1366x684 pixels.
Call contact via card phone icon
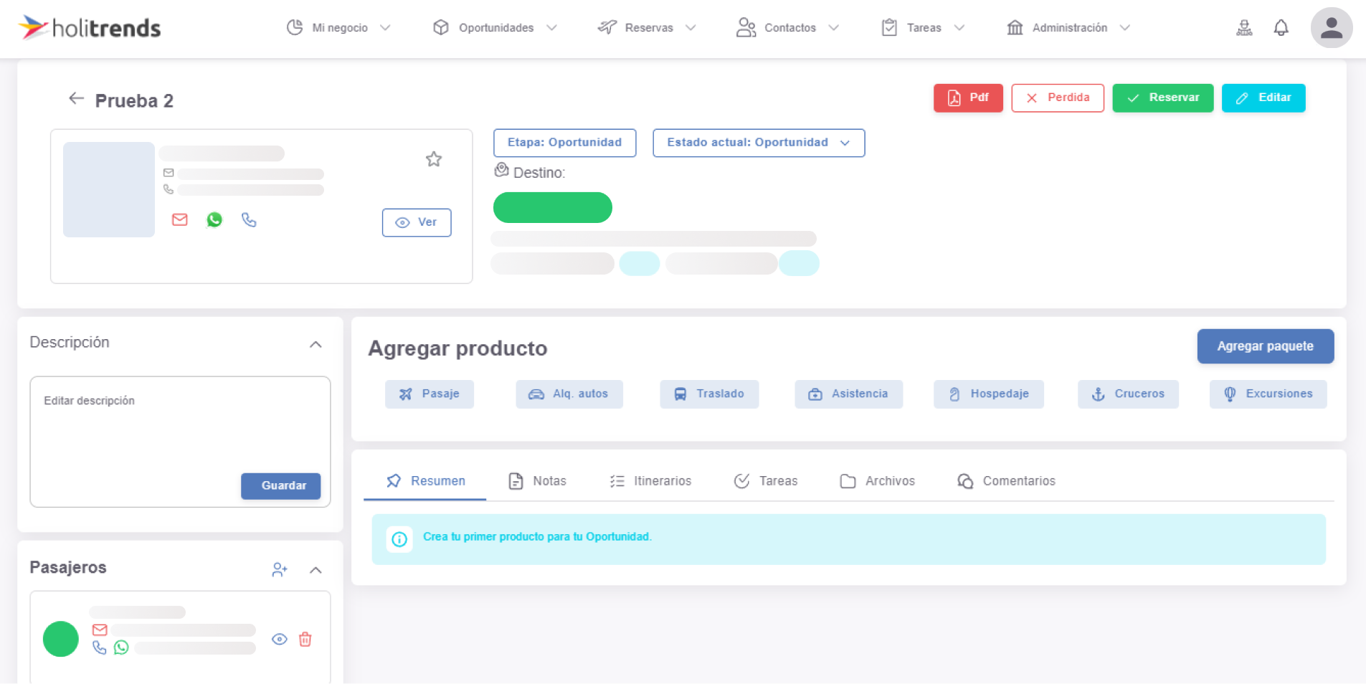(x=249, y=220)
